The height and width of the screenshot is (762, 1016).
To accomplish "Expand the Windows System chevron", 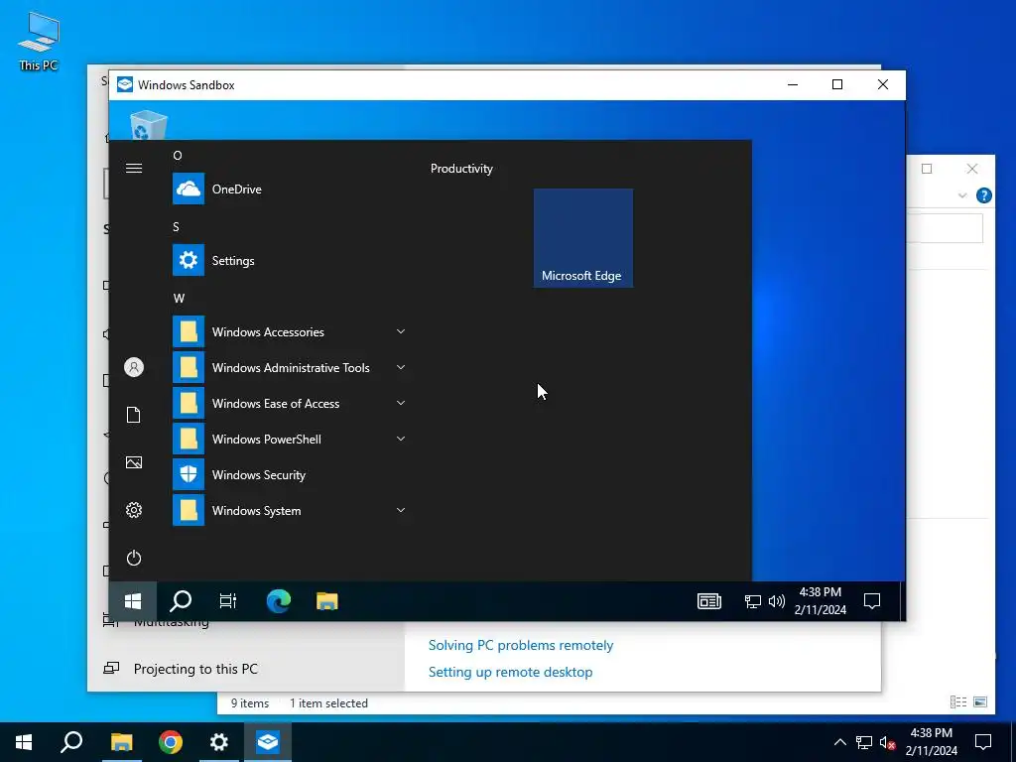I will [x=401, y=511].
